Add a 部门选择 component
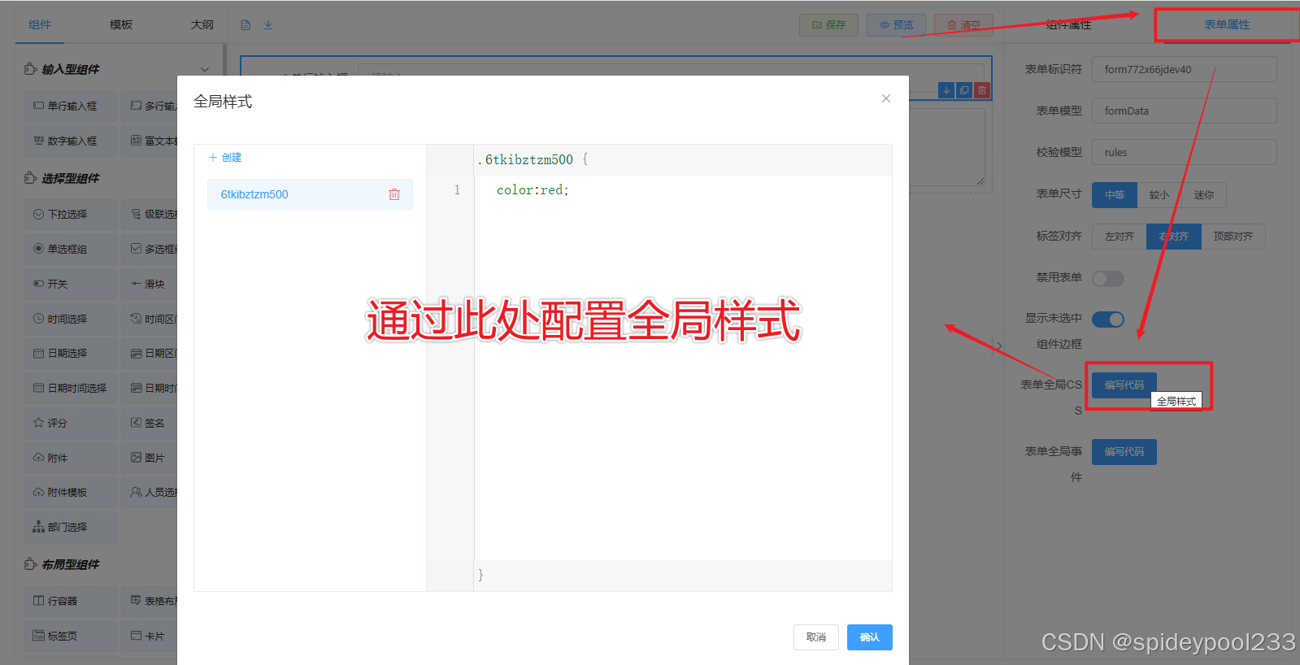This screenshot has width=1300, height=665. tap(70, 527)
